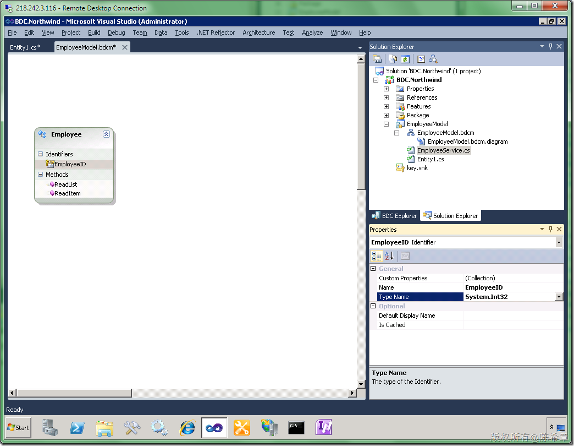The height and width of the screenshot is (446, 574).
Task: Open the Build menu
Action: tap(94, 32)
